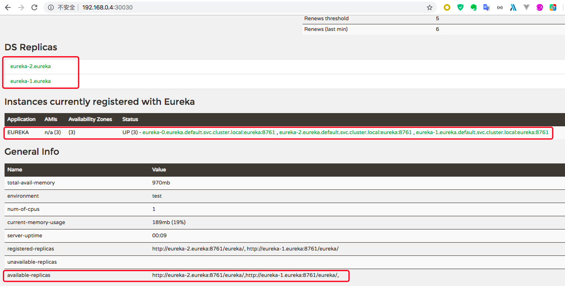
Task: Click the Value column header in General Info
Action: [x=159, y=170]
